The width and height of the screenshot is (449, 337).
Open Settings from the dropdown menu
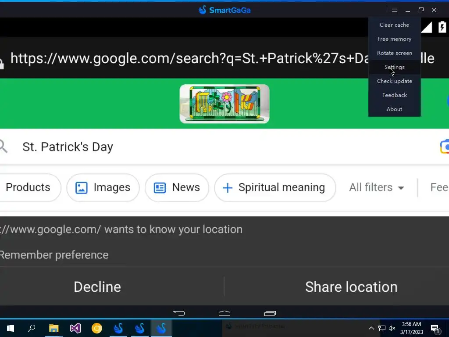tap(394, 67)
